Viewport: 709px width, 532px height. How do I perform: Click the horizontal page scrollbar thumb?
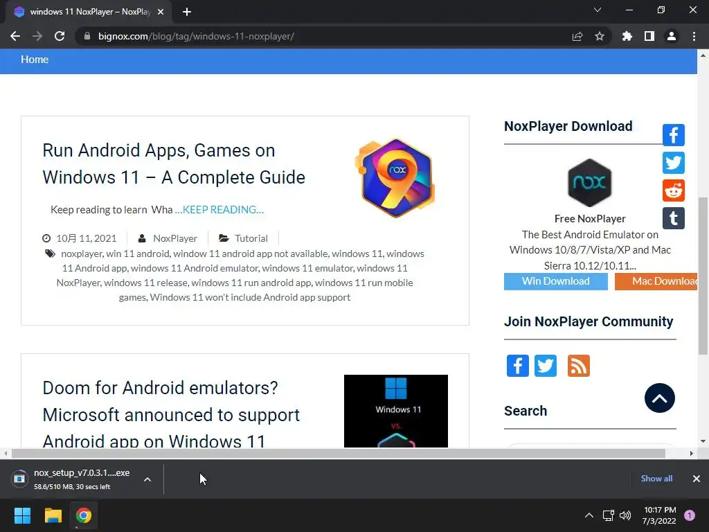click(338, 453)
